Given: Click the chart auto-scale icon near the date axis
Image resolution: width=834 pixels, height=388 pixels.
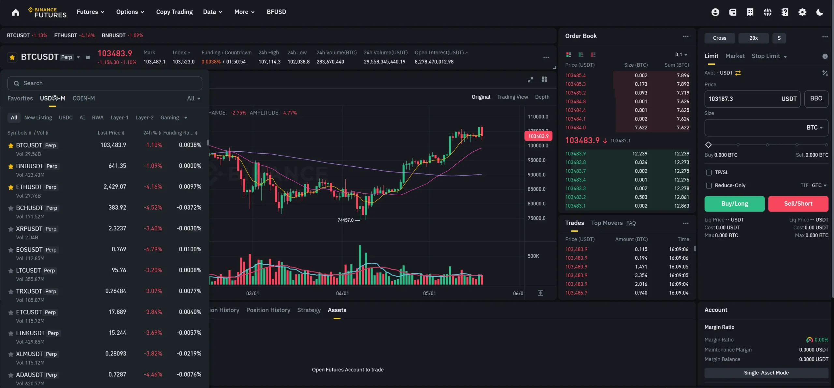Looking at the screenshot, I should point(540,293).
